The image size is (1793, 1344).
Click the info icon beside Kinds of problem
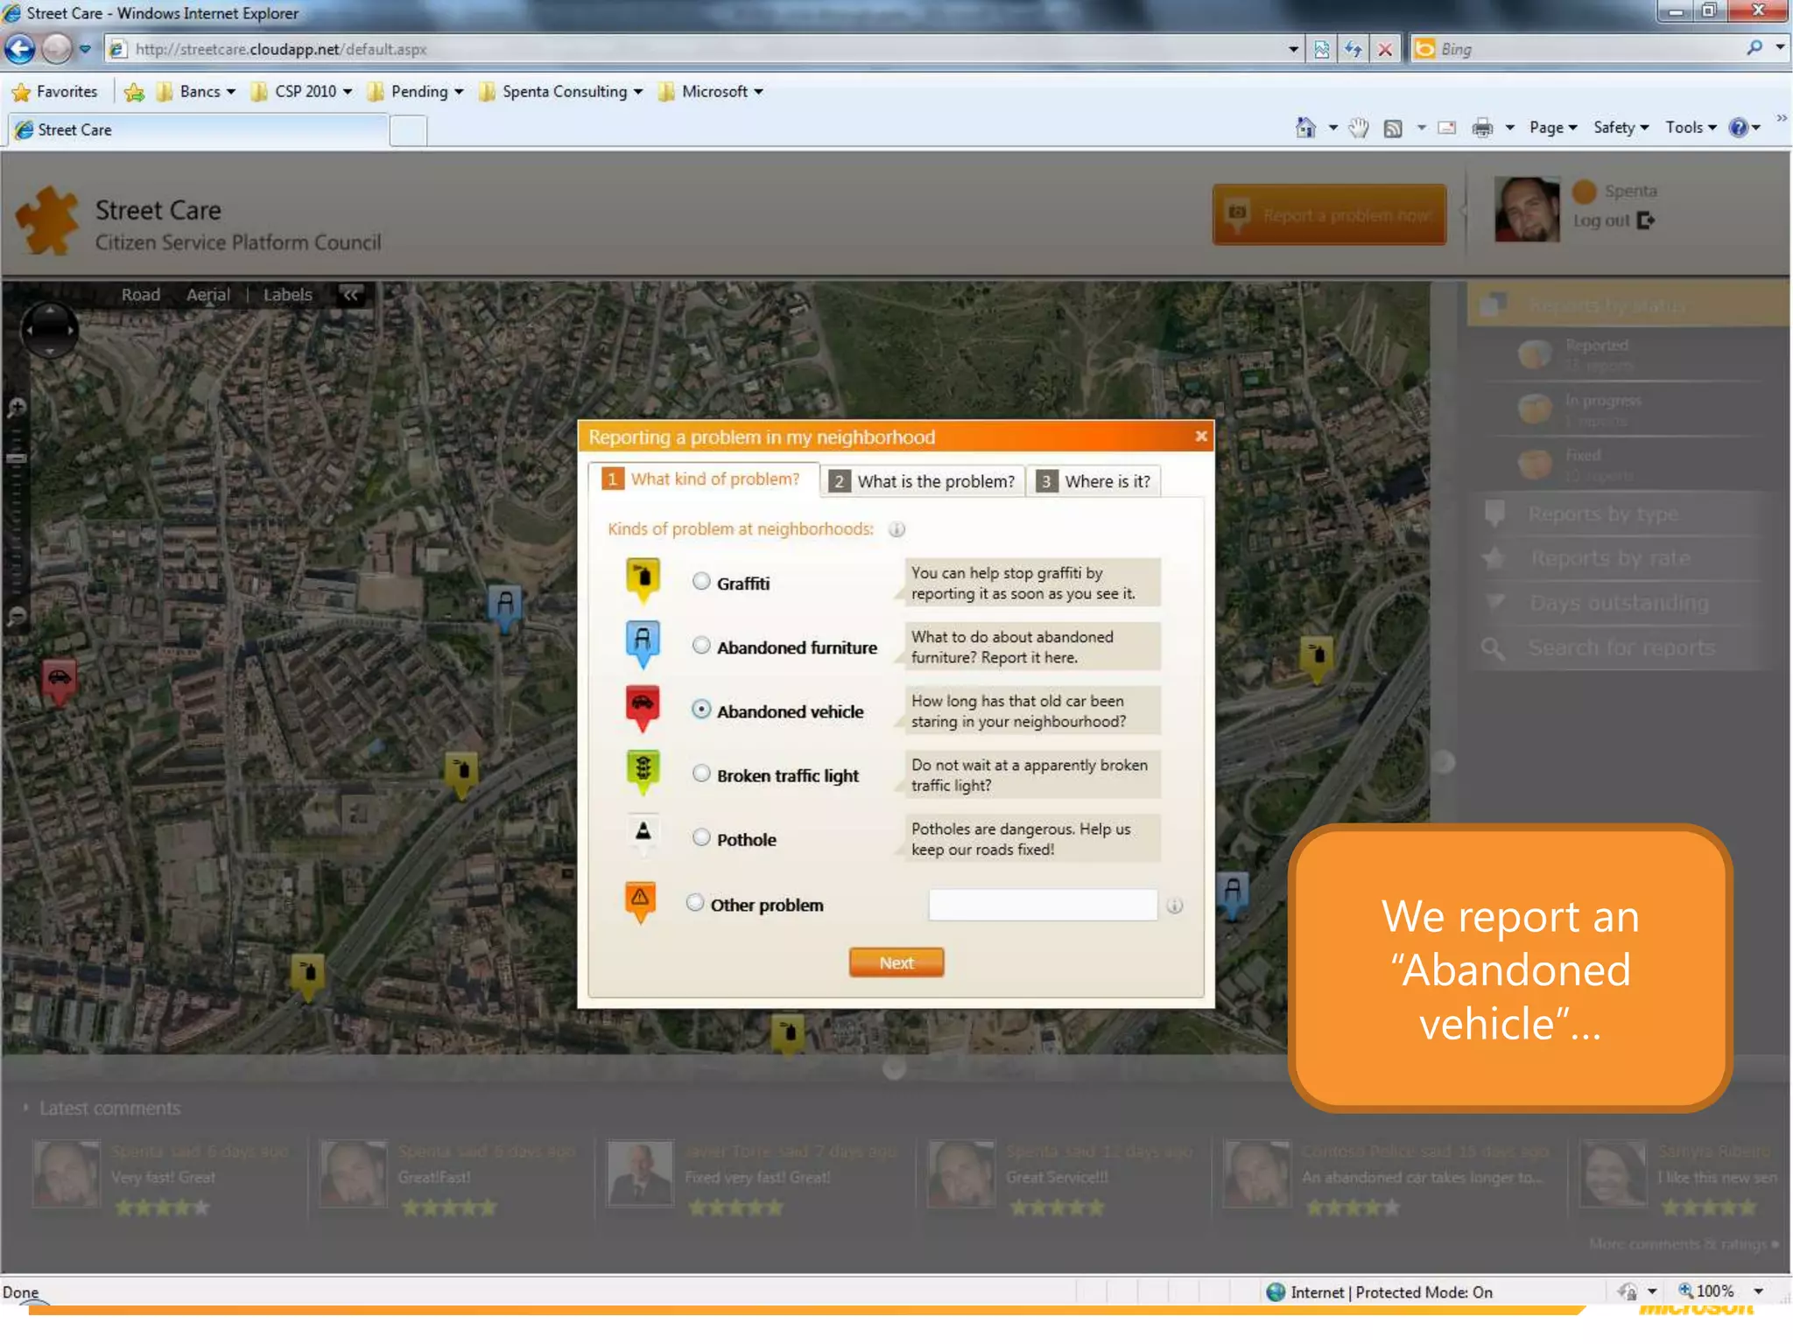click(x=896, y=529)
